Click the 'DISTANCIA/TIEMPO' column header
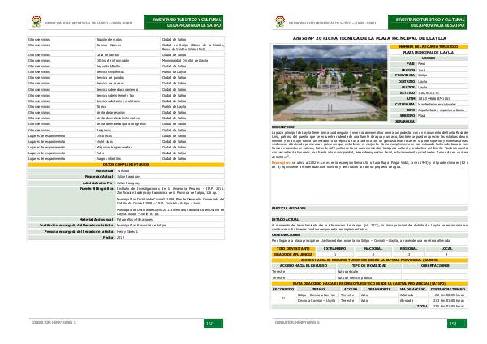 (447, 289)
